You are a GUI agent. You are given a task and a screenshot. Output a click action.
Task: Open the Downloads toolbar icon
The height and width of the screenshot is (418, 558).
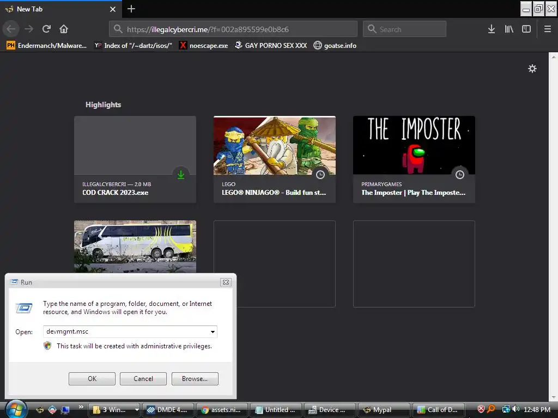[491, 29]
